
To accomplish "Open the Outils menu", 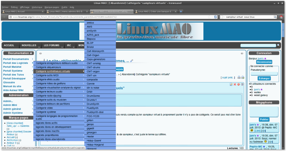I will pos(64,7).
